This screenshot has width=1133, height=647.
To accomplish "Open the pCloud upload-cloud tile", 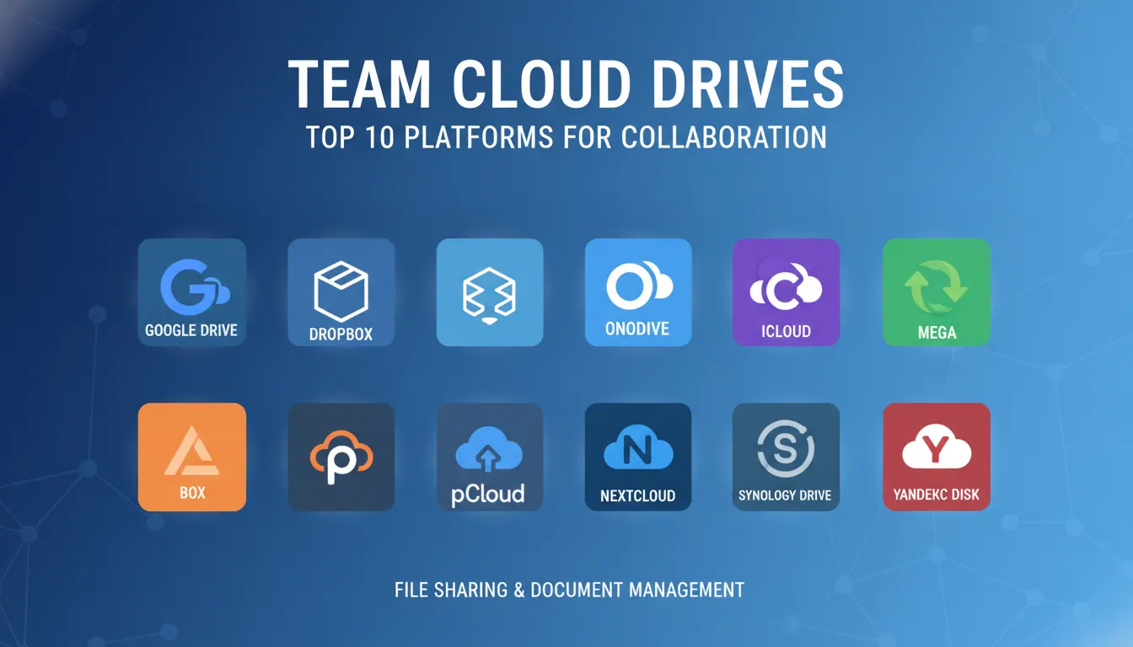I will click(490, 457).
